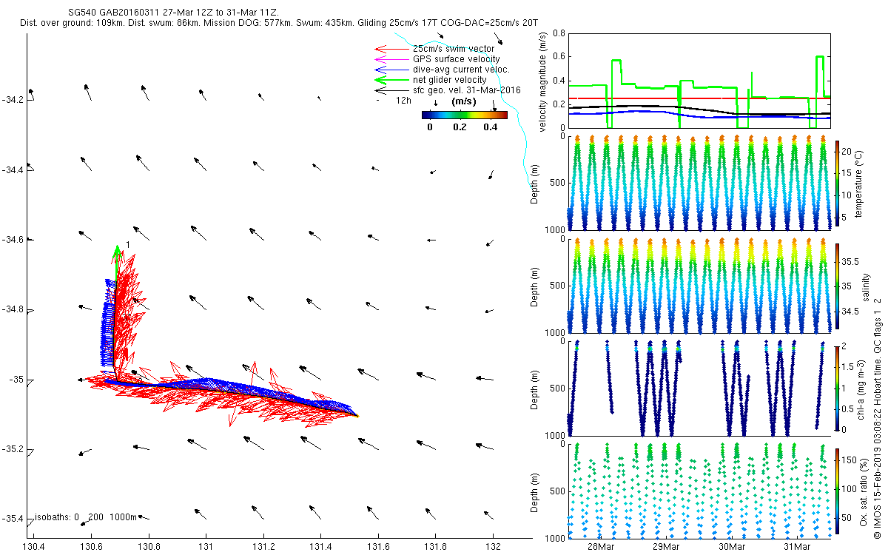Click the '131.8' longitude tick label

click(435, 546)
